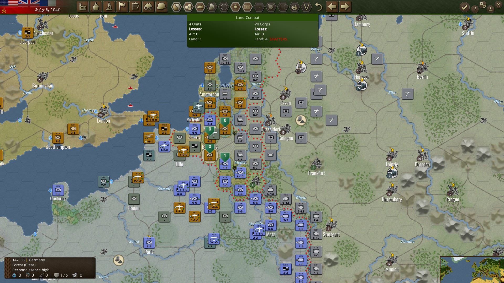Toggle the unit counters overlay

247,7
